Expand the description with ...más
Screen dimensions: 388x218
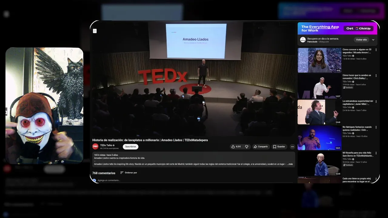tap(290, 164)
